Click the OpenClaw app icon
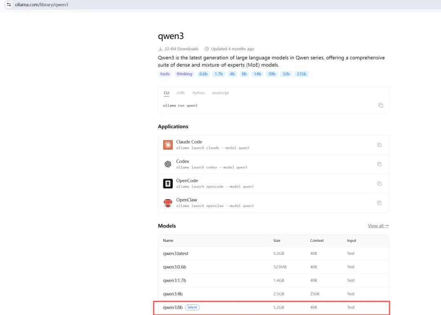 [168, 203]
